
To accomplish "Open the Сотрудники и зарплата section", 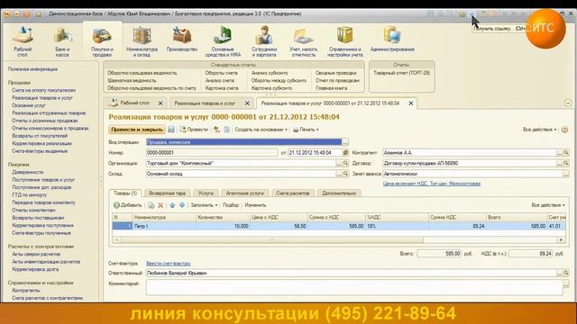I will point(264,40).
